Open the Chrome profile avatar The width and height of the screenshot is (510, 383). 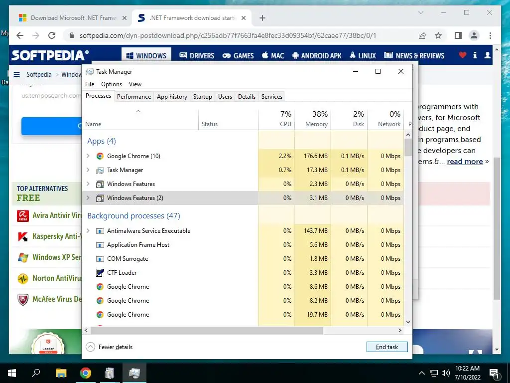click(x=474, y=35)
